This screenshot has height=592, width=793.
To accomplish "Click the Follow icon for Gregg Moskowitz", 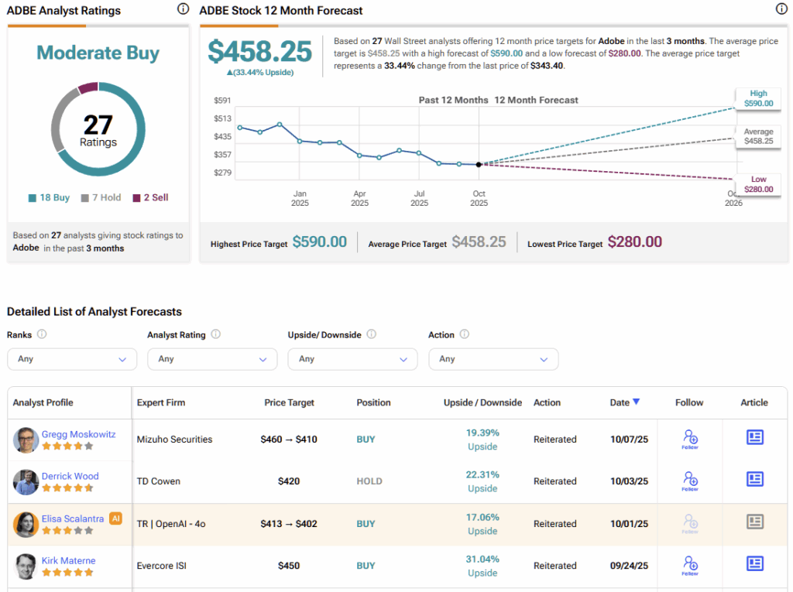I will (x=689, y=439).
